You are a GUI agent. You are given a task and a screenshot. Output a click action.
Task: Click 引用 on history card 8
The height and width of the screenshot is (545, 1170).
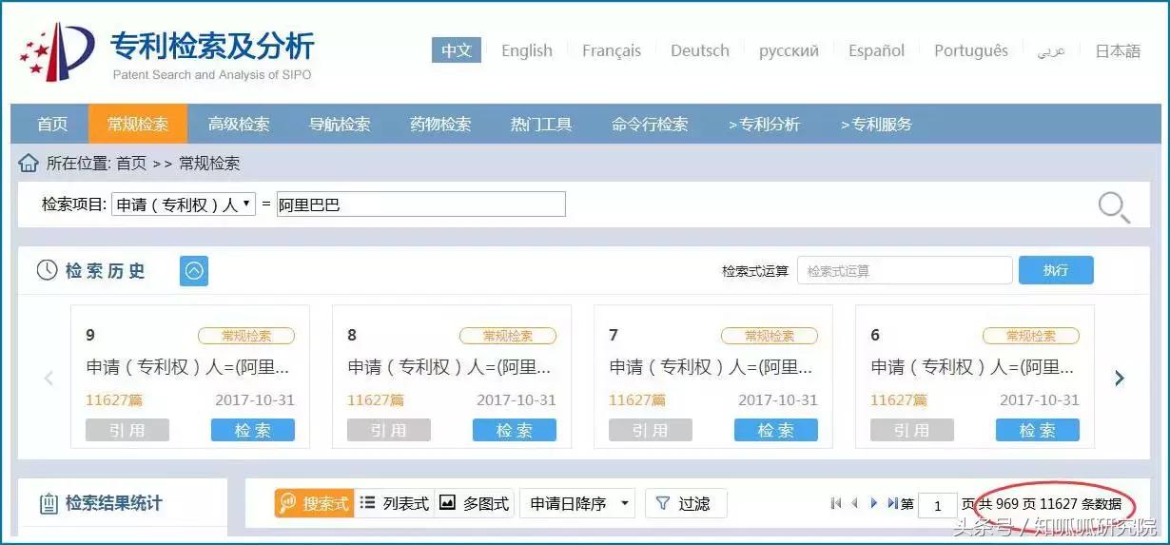[389, 430]
